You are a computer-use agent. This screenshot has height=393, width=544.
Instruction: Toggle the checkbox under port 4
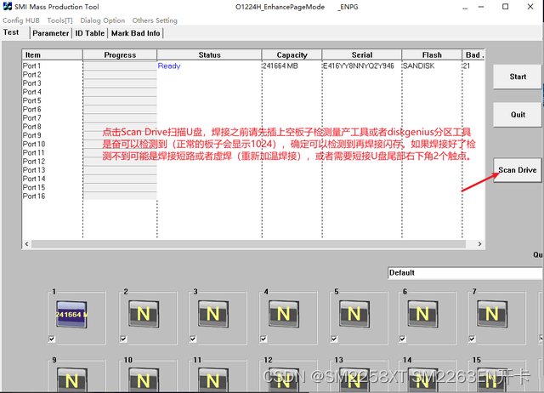[263, 339]
